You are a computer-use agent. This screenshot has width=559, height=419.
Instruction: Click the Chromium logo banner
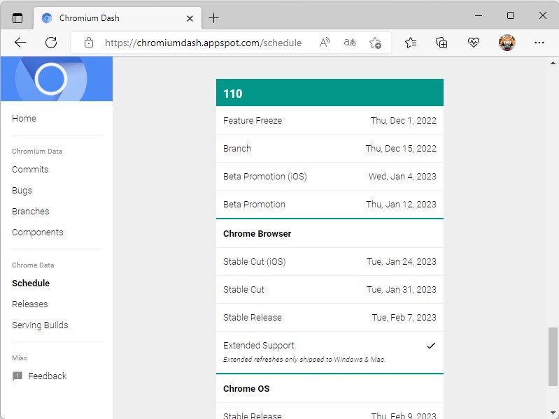point(57,79)
